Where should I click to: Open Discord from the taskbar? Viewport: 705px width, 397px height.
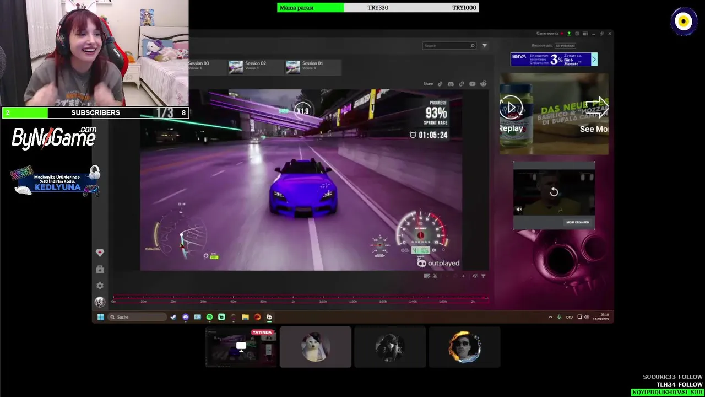click(186, 317)
